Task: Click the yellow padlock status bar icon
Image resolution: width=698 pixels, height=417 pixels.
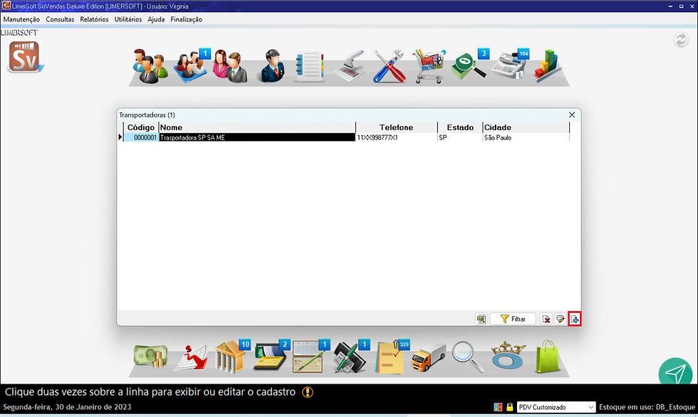Action: (x=510, y=407)
